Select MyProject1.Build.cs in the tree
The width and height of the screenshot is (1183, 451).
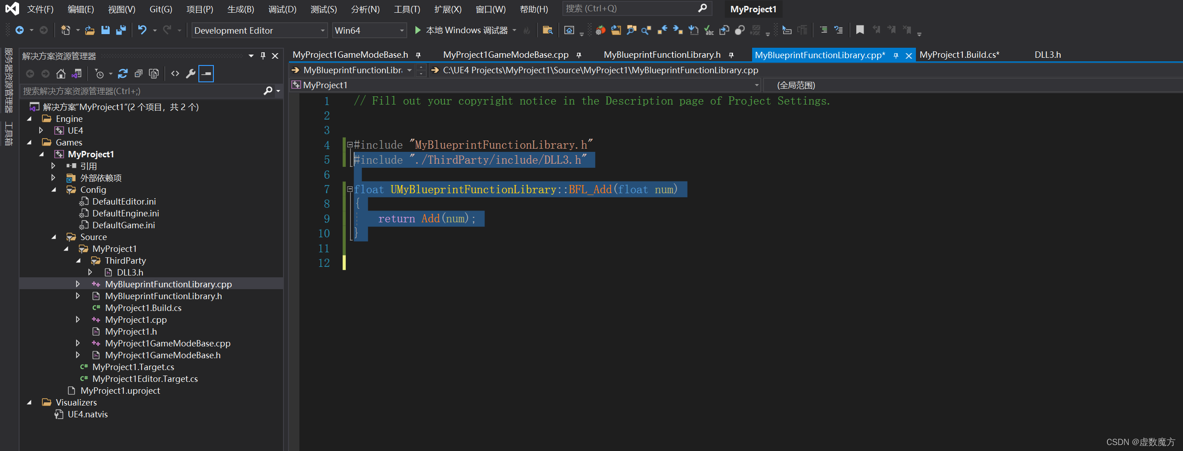click(143, 308)
